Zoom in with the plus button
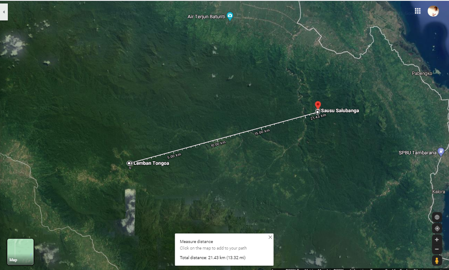Viewport: 449px width, 270px height. (437, 240)
